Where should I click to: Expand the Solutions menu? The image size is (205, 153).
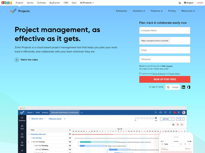(139, 11)
